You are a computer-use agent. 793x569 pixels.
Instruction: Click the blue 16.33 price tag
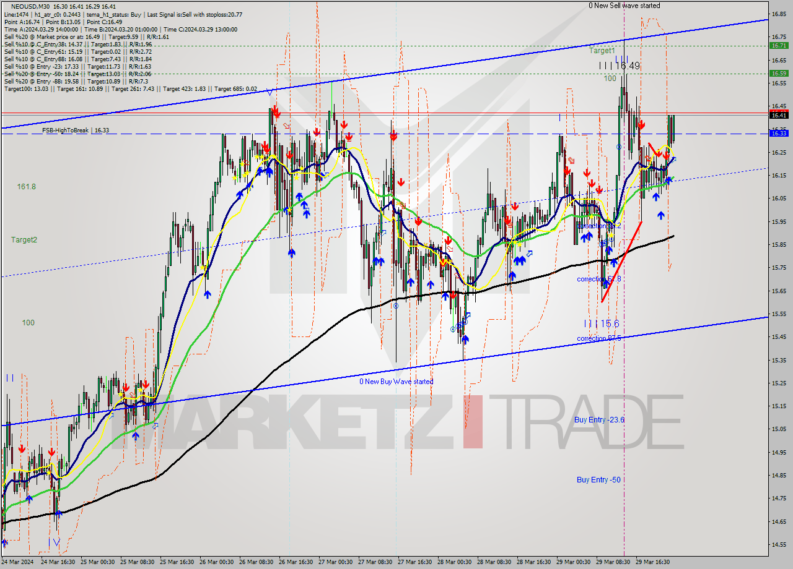click(x=779, y=133)
